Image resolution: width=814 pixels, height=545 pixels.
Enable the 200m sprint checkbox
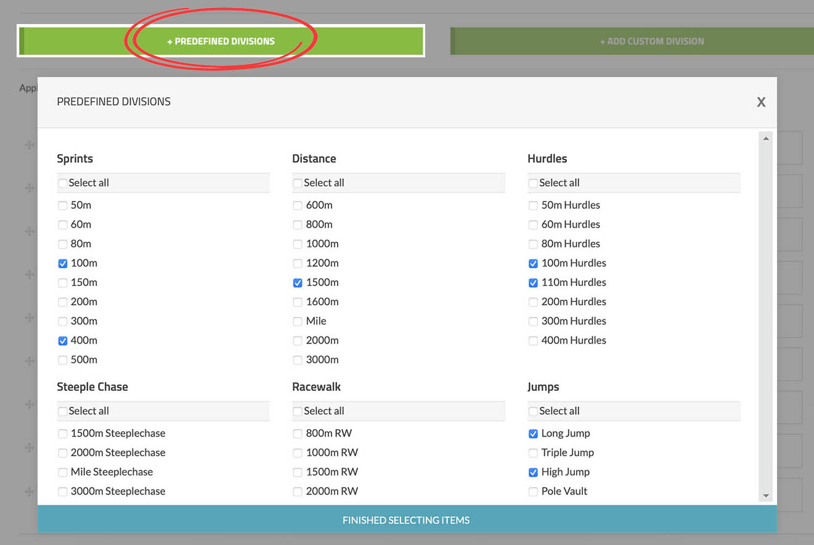coord(63,302)
